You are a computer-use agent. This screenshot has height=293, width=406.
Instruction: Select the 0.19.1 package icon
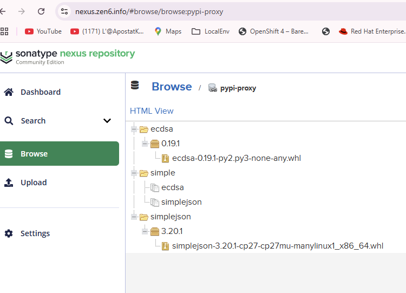click(x=154, y=144)
